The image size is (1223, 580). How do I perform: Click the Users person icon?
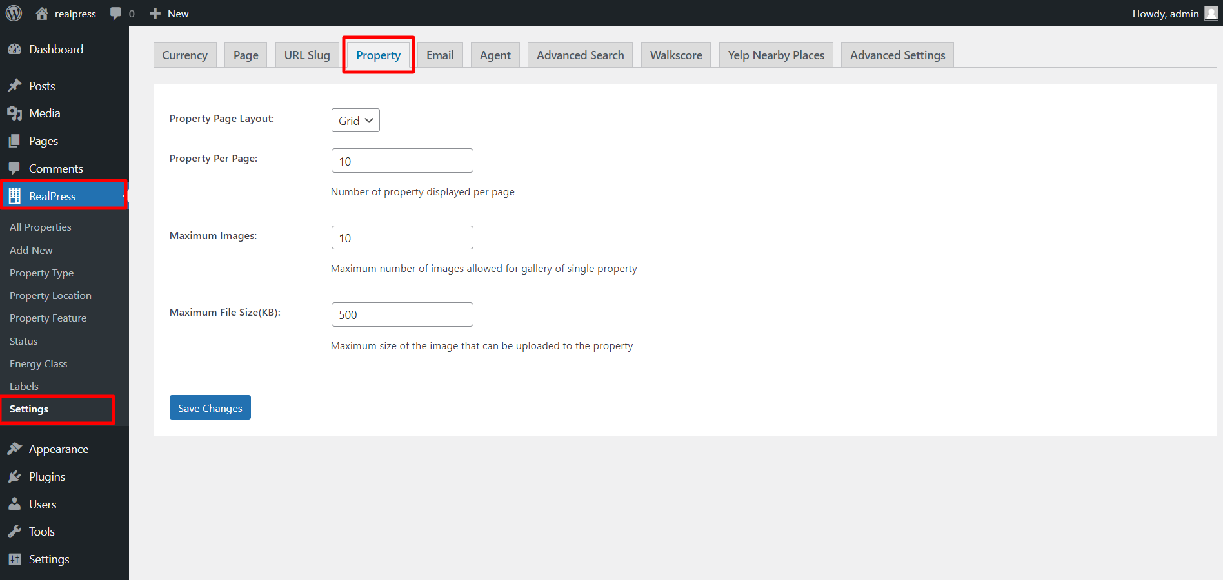(14, 504)
